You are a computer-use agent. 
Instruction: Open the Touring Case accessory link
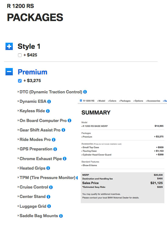[x=89, y=151]
